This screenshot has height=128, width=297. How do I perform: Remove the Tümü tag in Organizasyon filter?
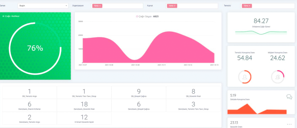[x=100, y=6]
